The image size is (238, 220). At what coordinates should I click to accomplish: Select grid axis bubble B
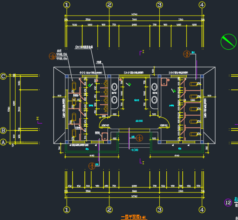click(3, 131)
